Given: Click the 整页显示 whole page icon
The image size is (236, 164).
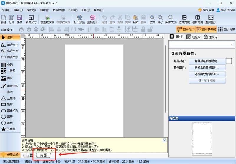Looking at the screenshot, I should pyautogui.click(x=211, y=19).
